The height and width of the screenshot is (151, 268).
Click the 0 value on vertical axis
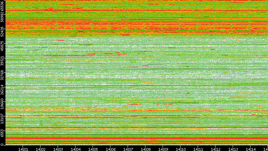coord(2,145)
